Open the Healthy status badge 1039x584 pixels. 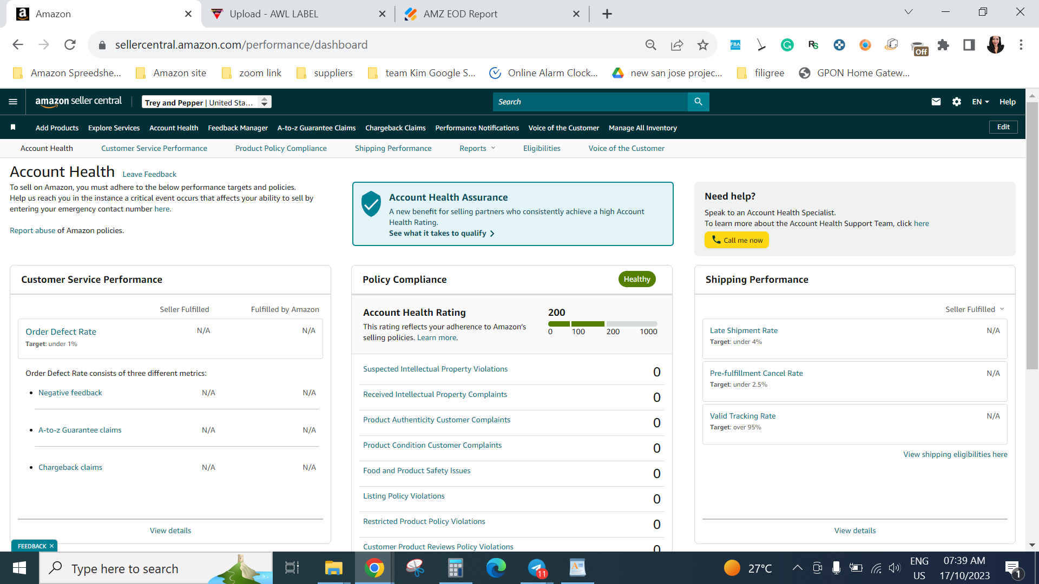click(x=636, y=279)
